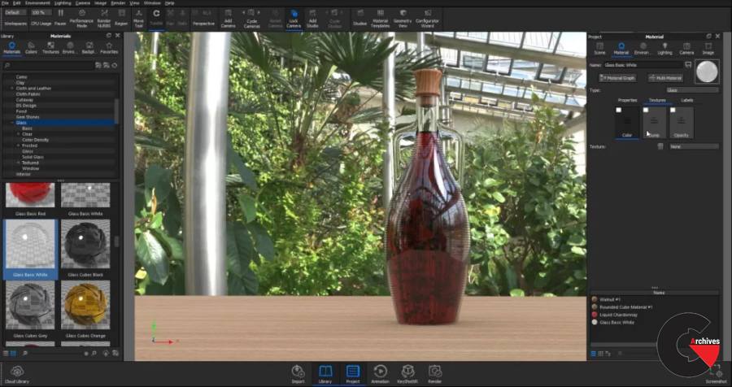The height and width of the screenshot is (387, 732).
Task: Click the refresh icon next to library search
Action: [x=115, y=65]
